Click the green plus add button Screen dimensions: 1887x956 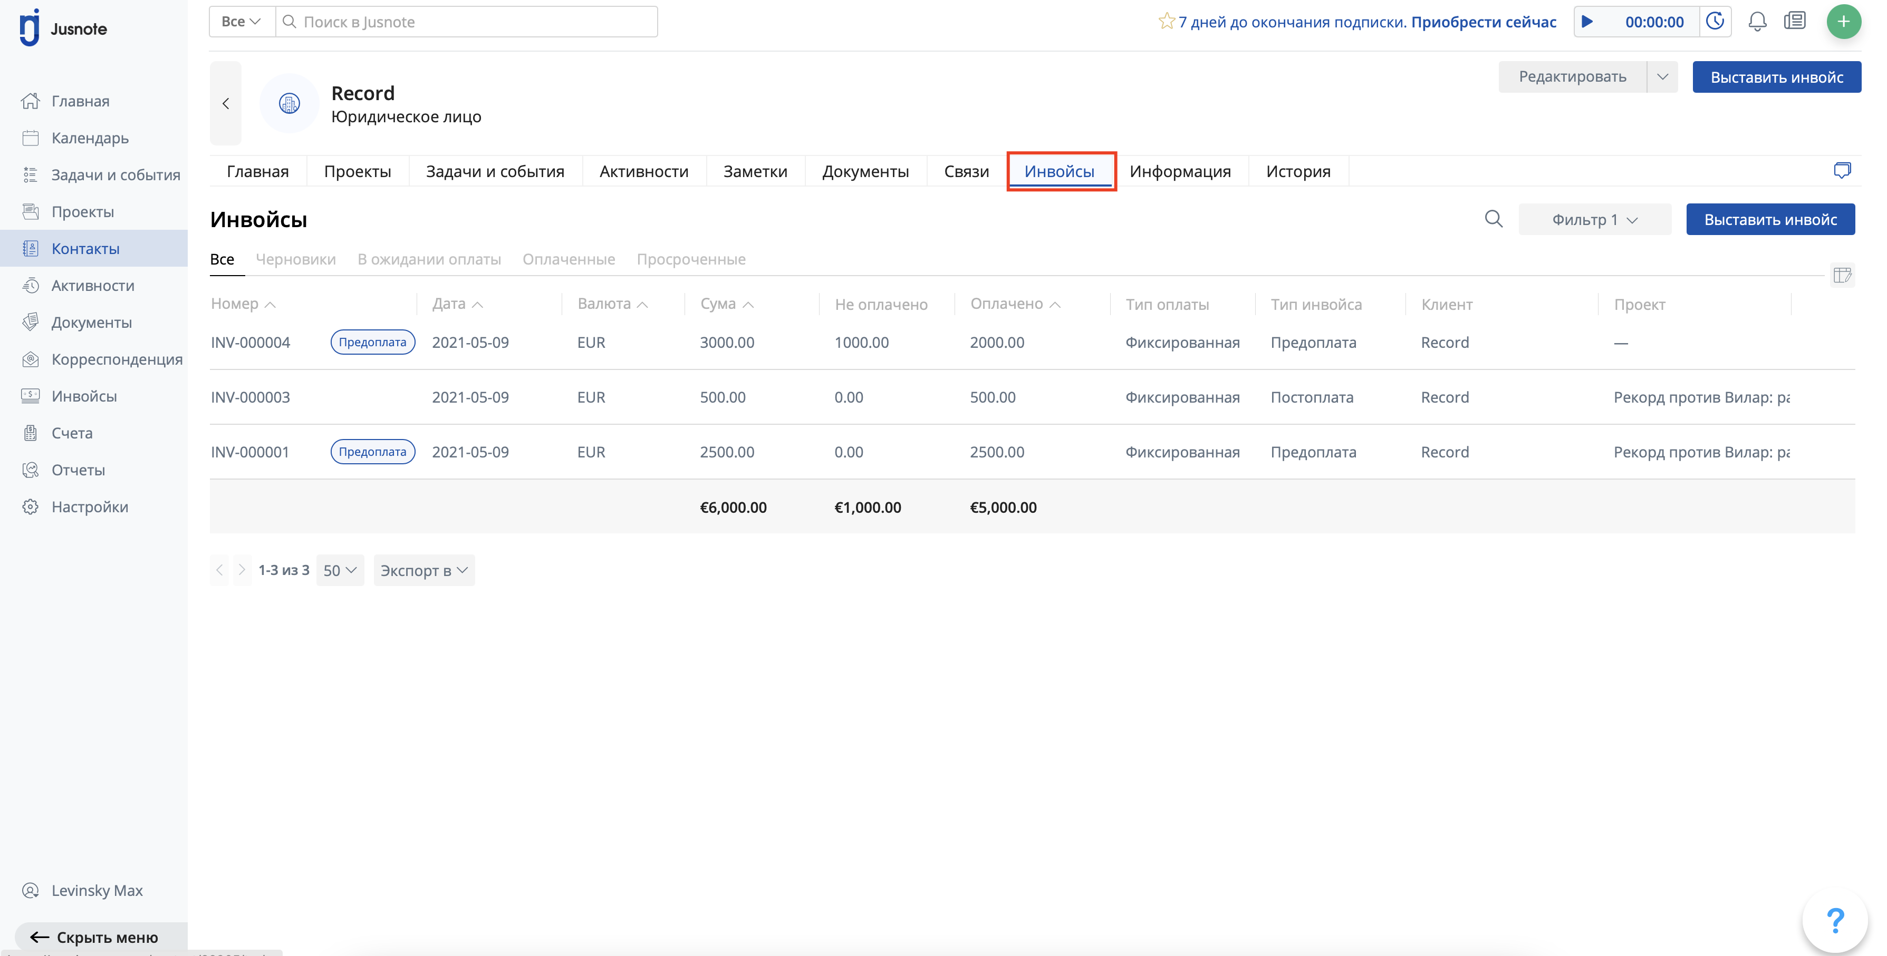click(x=1843, y=22)
